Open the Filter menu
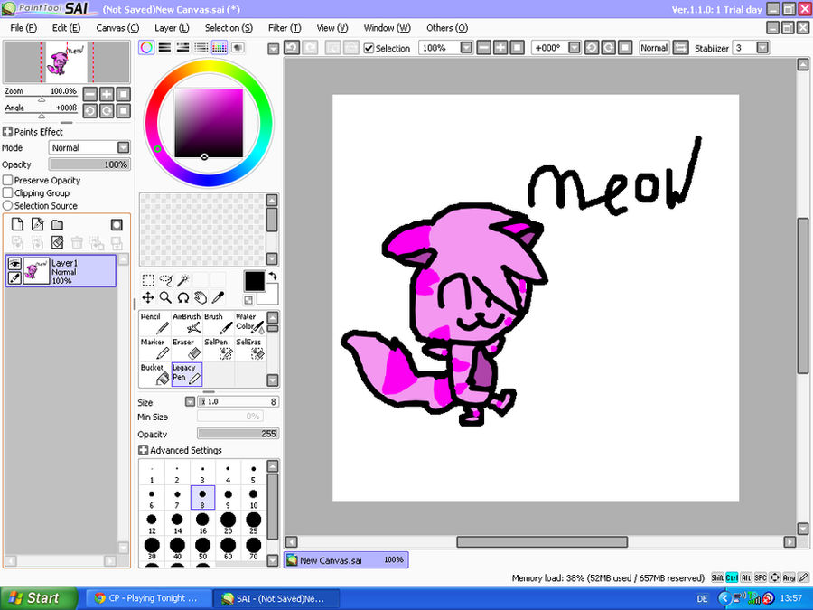 pos(285,28)
